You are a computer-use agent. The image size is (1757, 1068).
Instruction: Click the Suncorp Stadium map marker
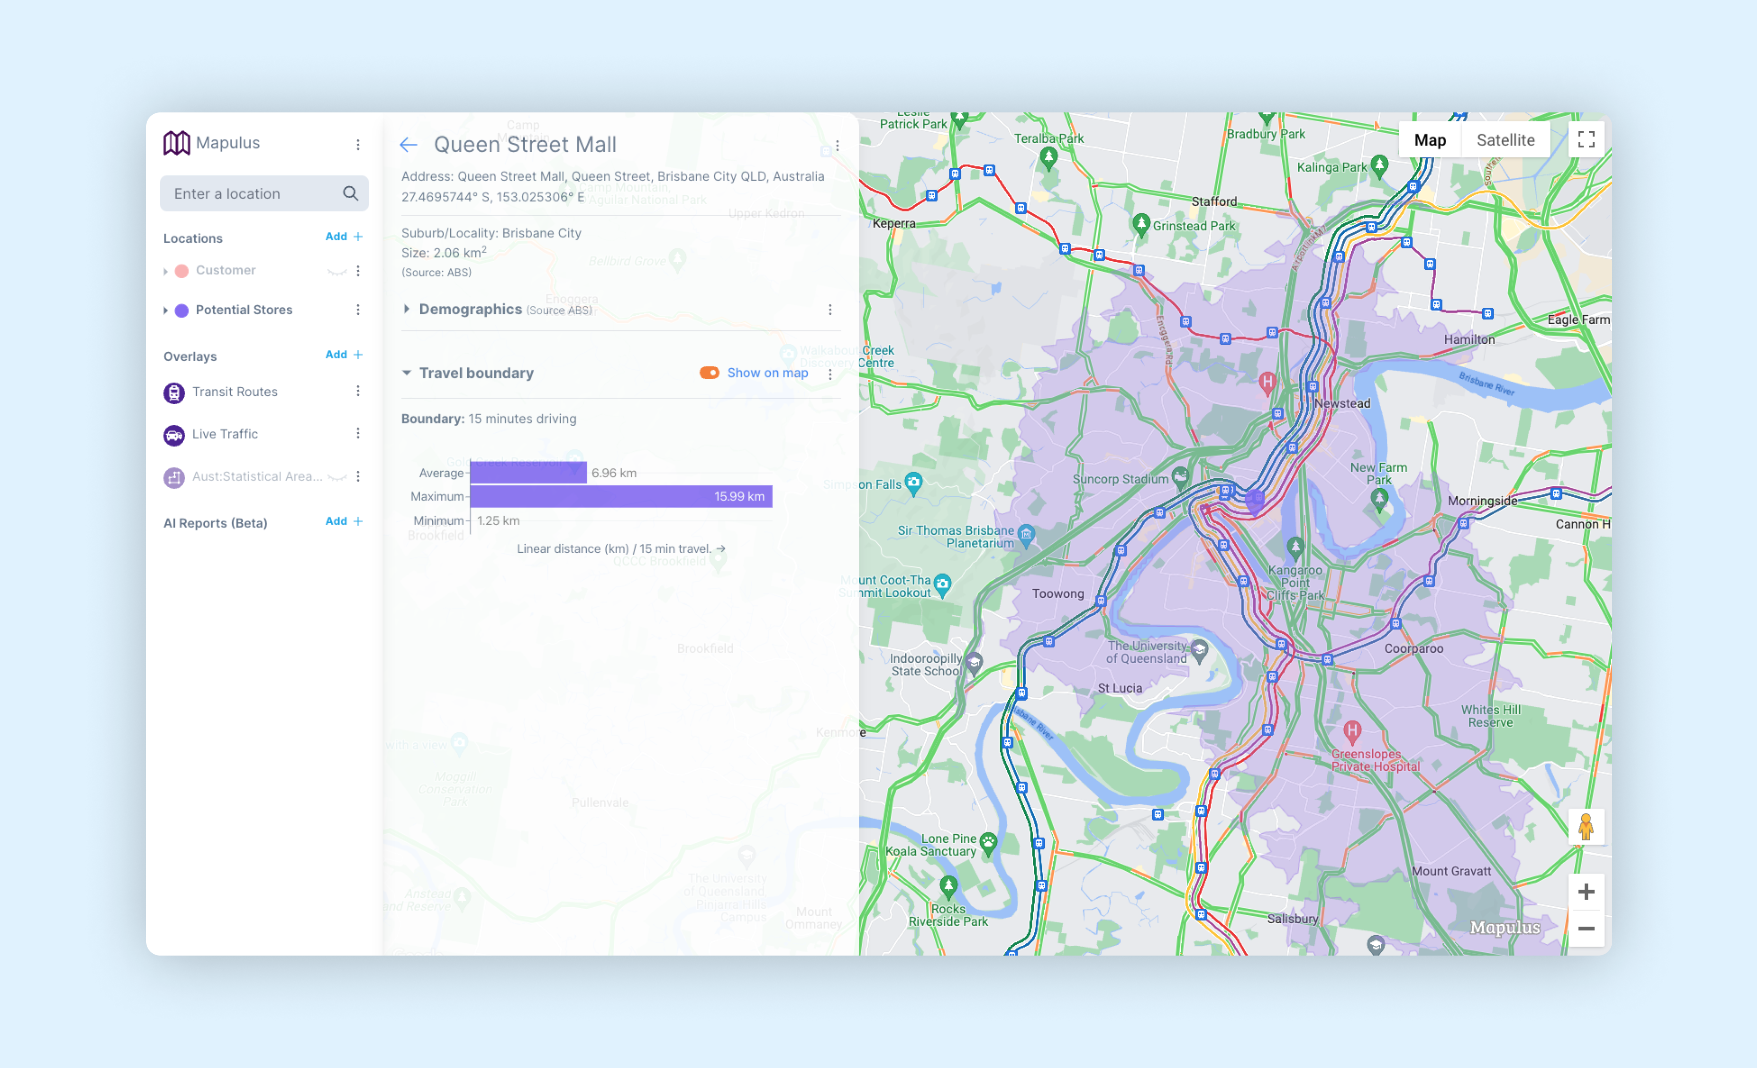click(1180, 477)
